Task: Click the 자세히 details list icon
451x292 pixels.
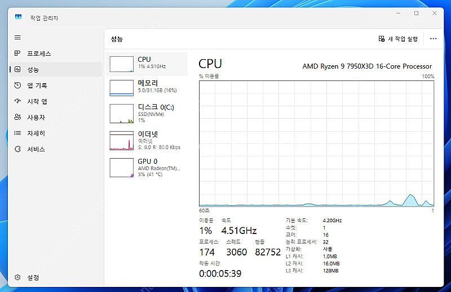Action: [x=17, y=133]
